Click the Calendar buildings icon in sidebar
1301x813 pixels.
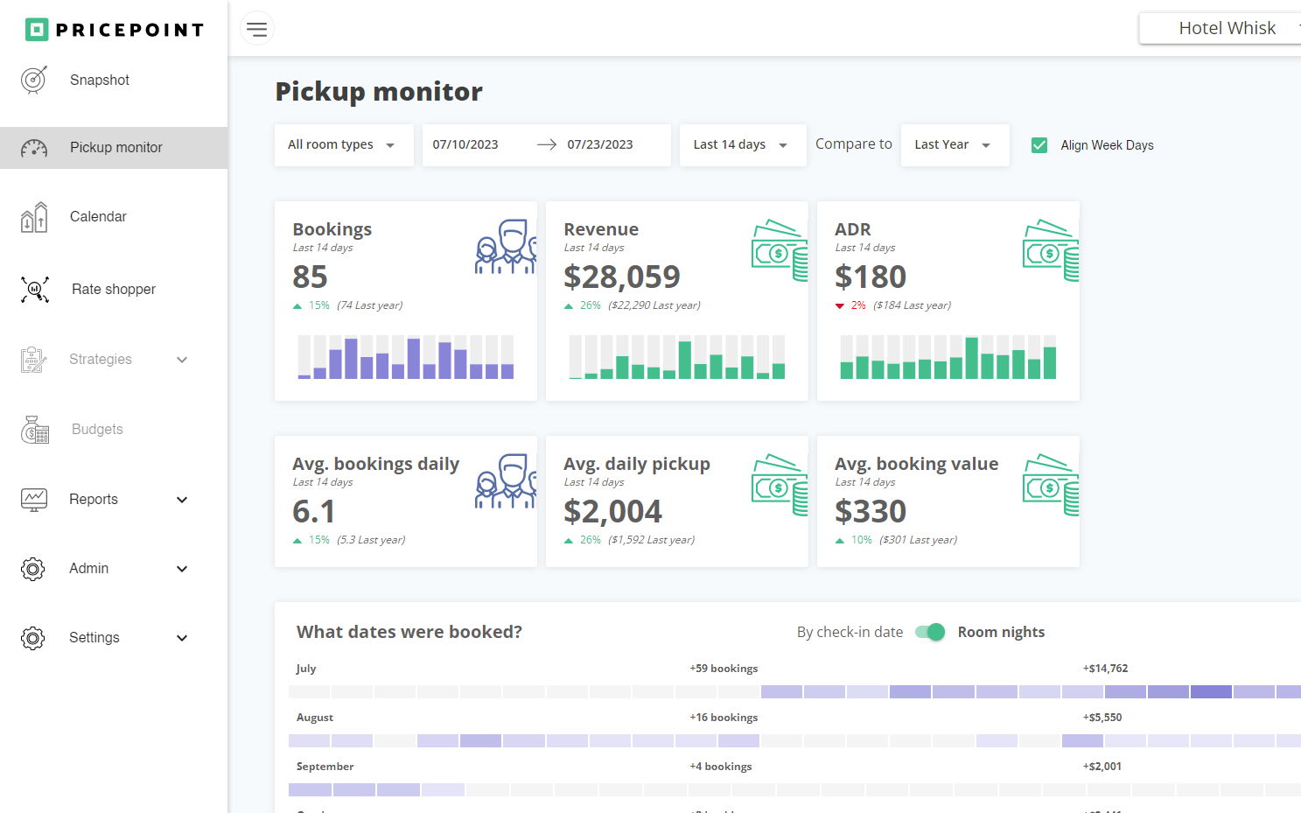point(34,217)
